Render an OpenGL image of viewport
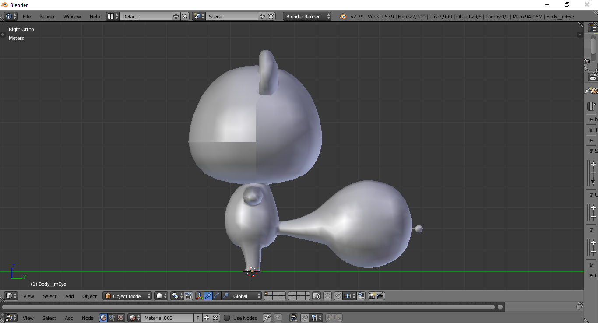The image size is (598, 323). point(372,296)
